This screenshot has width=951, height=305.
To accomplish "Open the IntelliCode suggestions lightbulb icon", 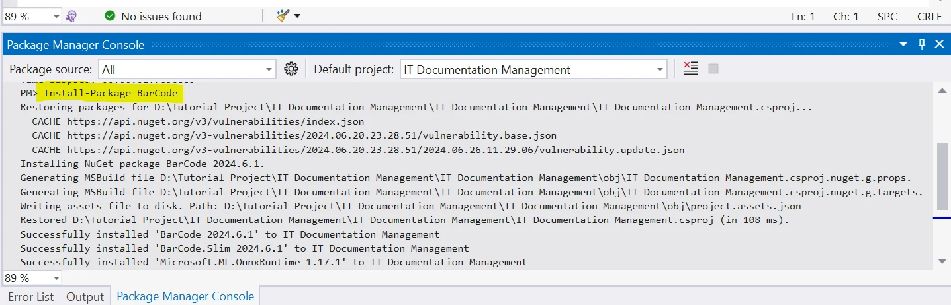I will tap(71, 16).
